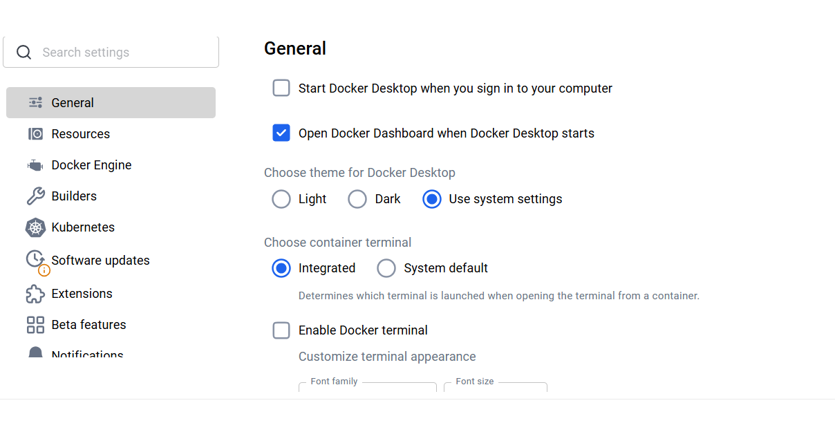835x423 pixels.
Task: Go to the Beta features settings
Action: click(111, 325)
